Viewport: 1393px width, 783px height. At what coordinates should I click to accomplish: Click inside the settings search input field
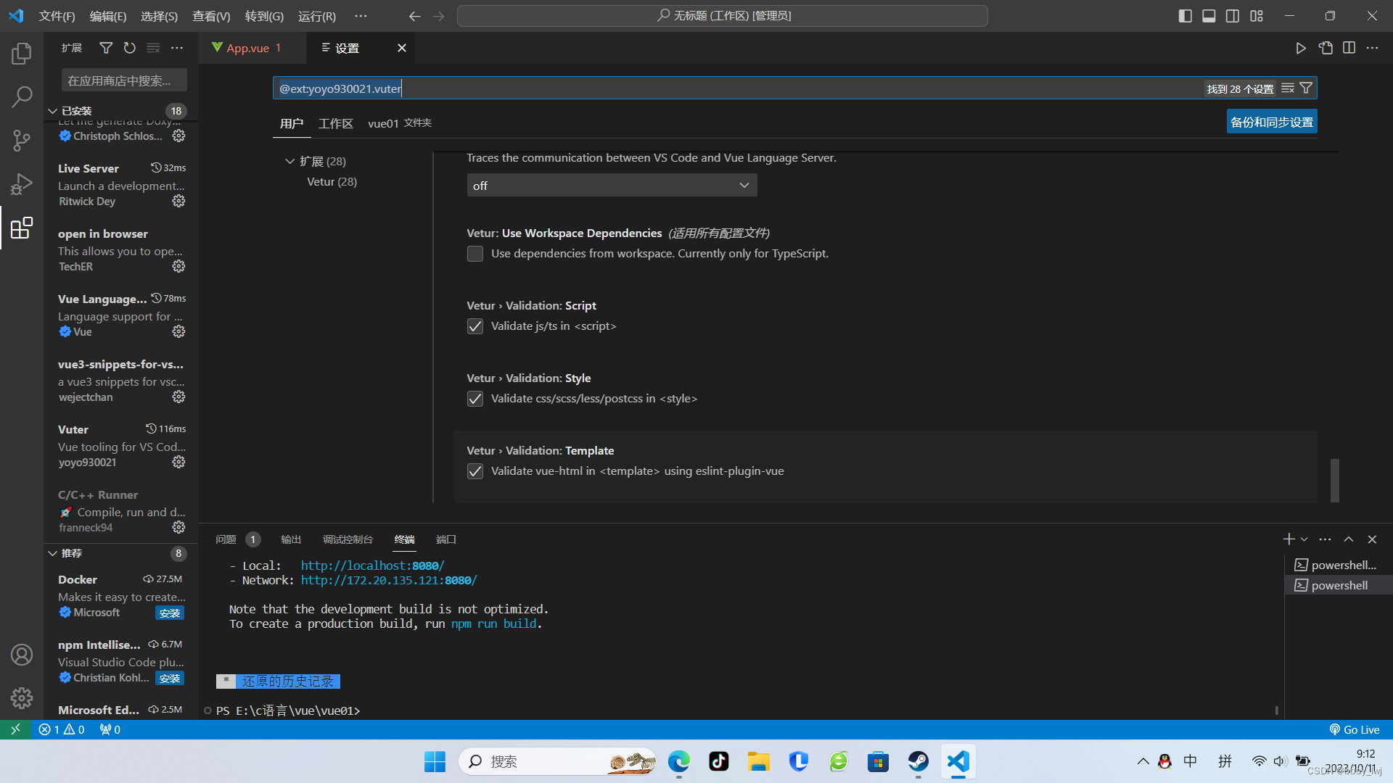[653, 88]
